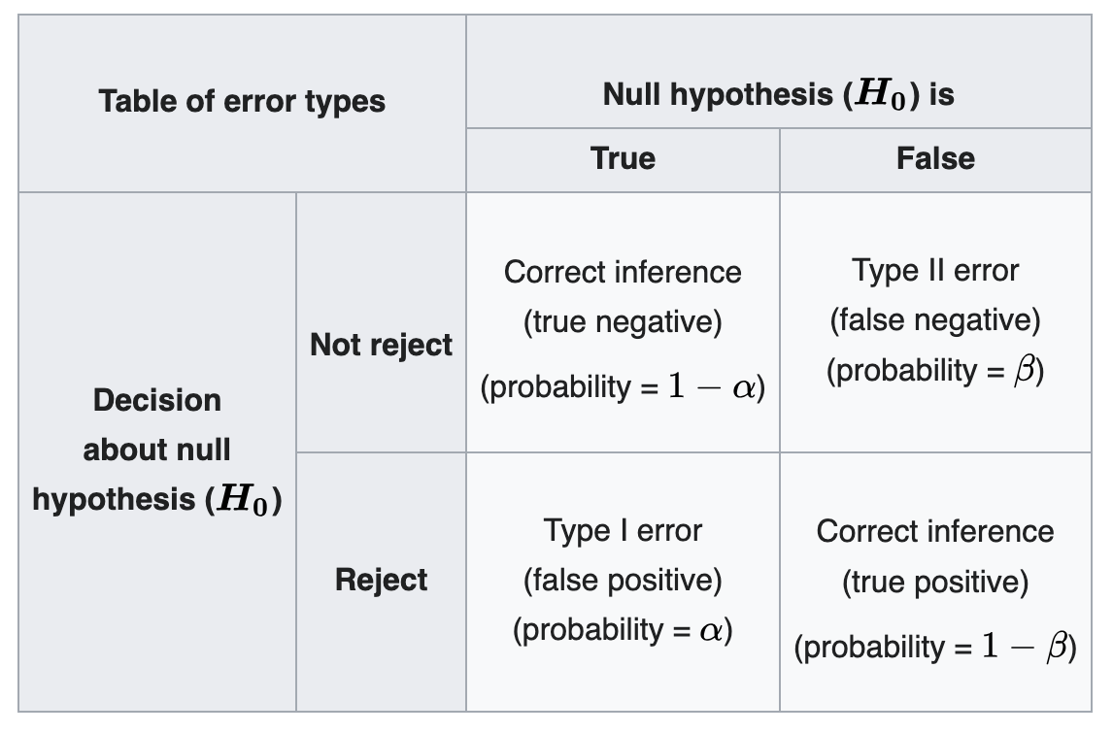Screen dimensions: 1113x734
Task: Click the "(false negative)" label
Action: 935,319
